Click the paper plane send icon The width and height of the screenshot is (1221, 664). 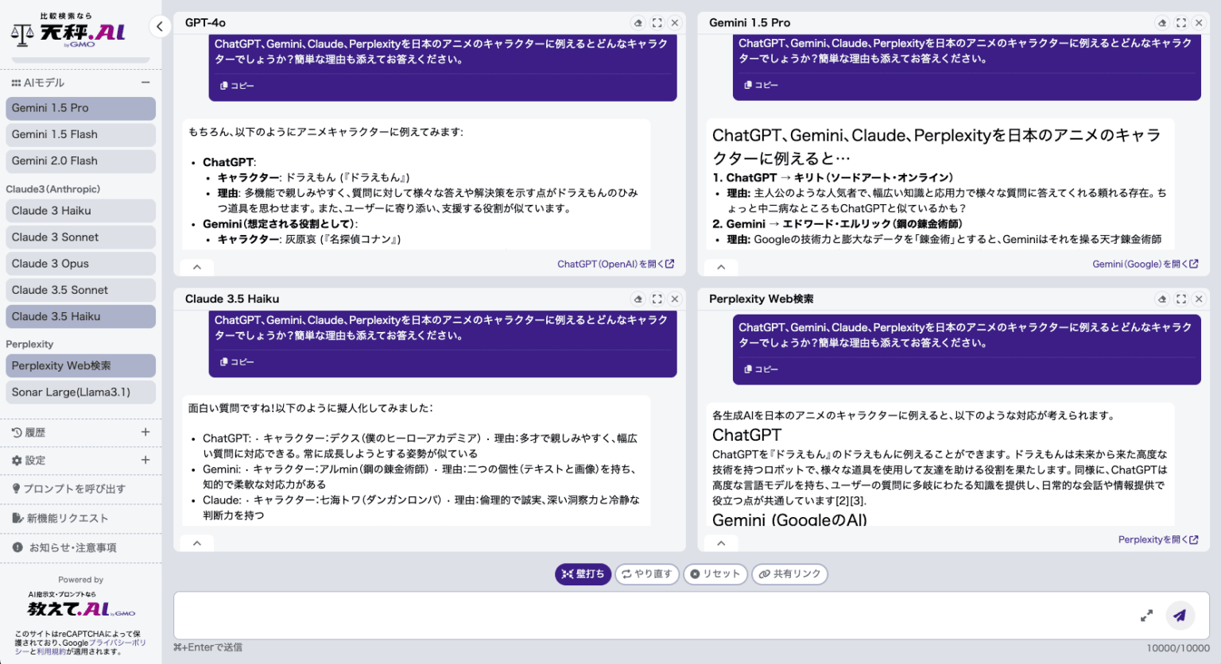(x=1180, y=616)
